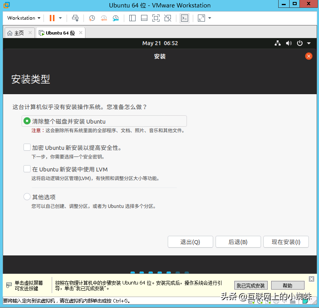
Task: Select the 清除整个磁盘并安装 Ubuntu radio option
Action: coord(27,121)
